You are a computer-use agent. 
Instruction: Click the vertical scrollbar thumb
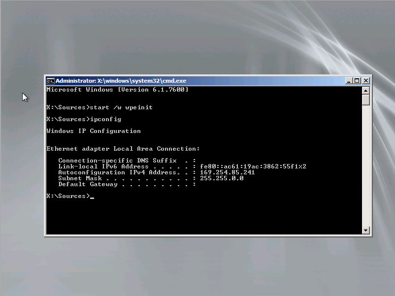point(366,100)
